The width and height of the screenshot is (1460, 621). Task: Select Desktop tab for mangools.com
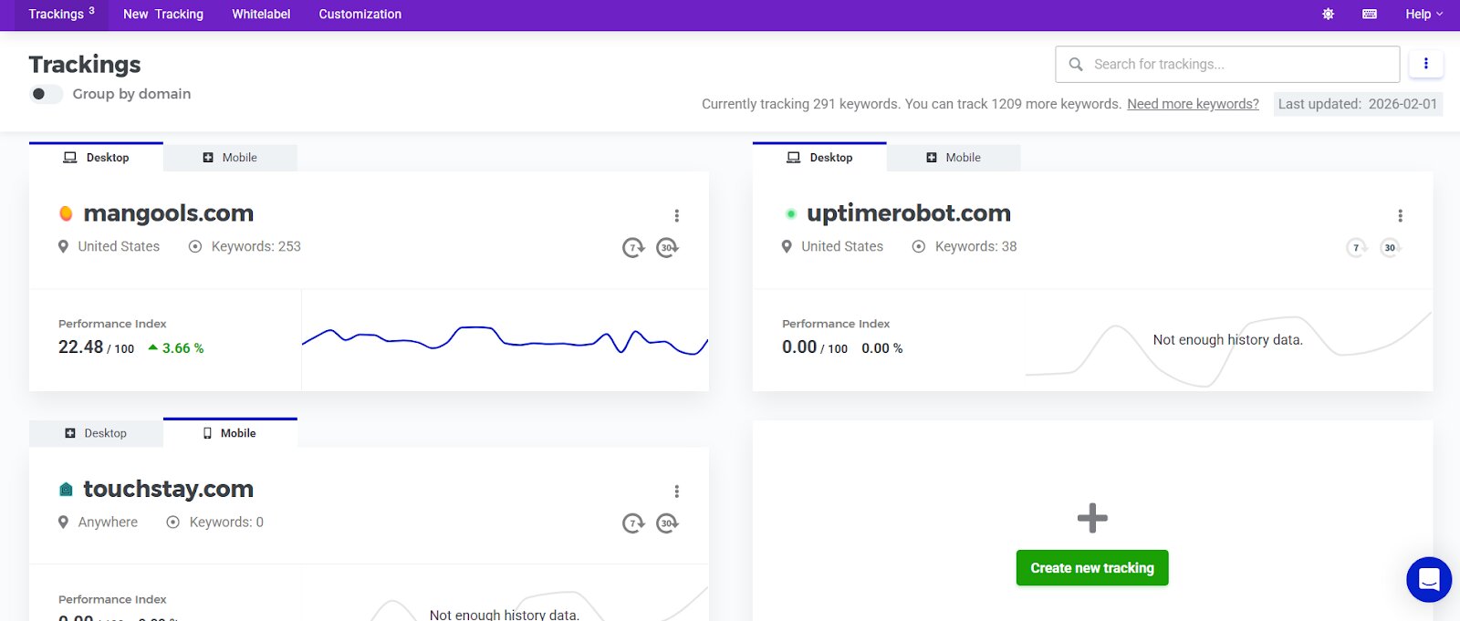click(96, 157)
